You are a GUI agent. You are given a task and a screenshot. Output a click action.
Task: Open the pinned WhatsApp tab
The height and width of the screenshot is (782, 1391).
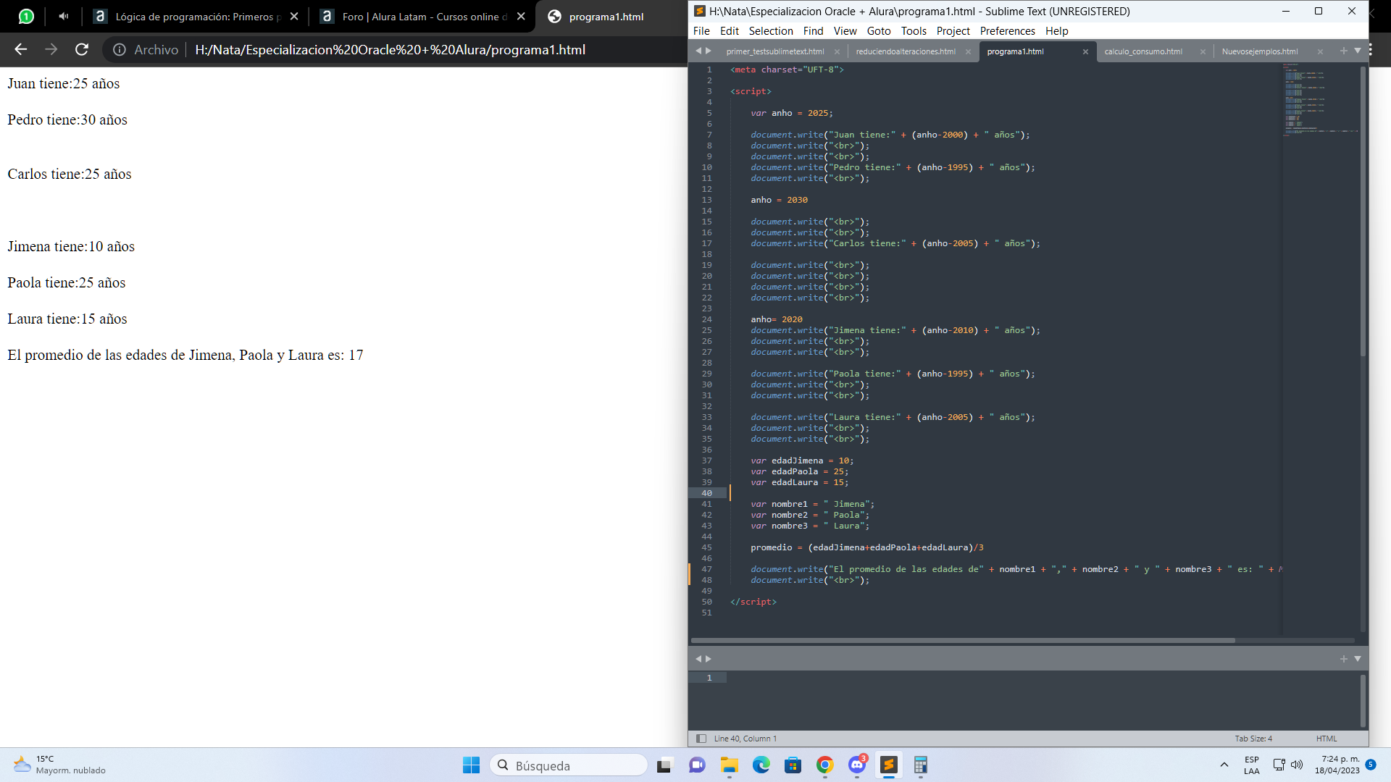[26, 16]
